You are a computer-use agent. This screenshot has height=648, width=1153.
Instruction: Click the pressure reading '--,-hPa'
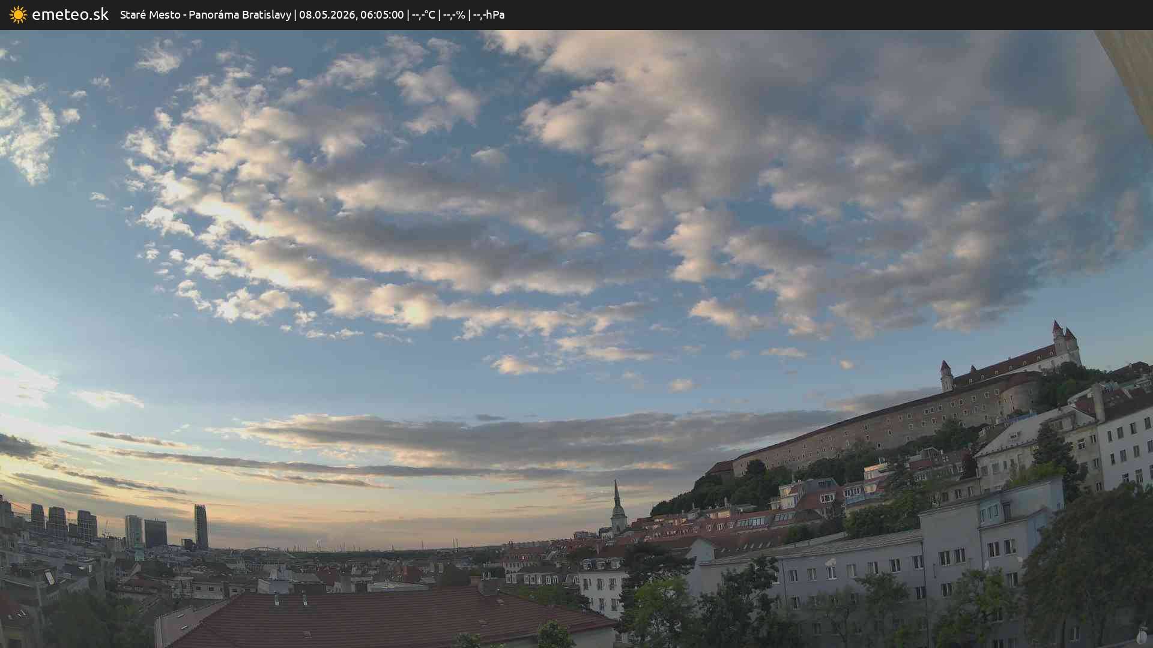[x=489, y=14]
